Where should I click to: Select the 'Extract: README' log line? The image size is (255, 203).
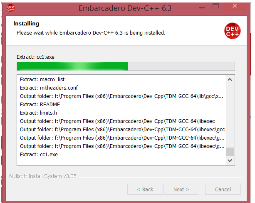[x=40, y=104]
